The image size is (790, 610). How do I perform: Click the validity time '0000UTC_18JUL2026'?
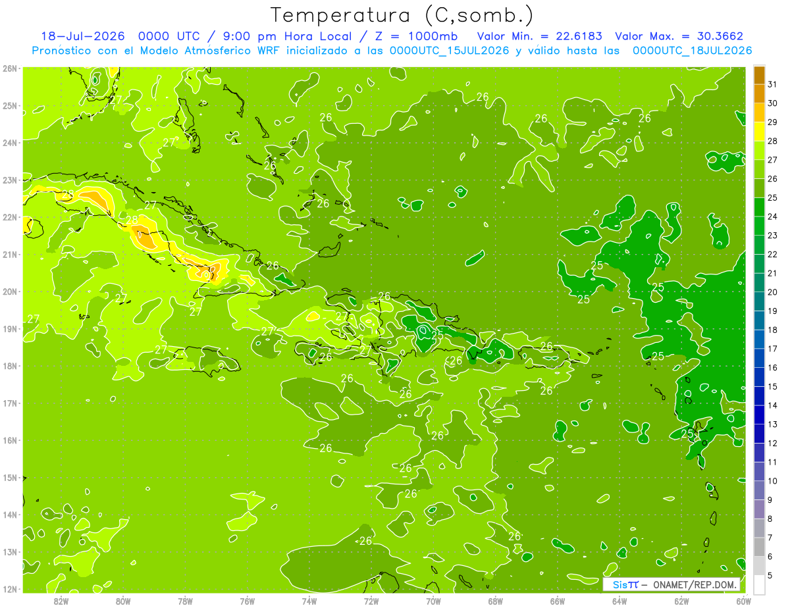point(692,51)
